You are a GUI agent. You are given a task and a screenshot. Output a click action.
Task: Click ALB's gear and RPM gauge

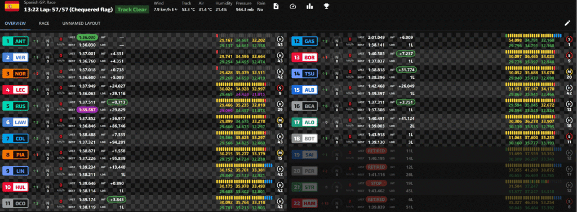(x=337, y=90)
